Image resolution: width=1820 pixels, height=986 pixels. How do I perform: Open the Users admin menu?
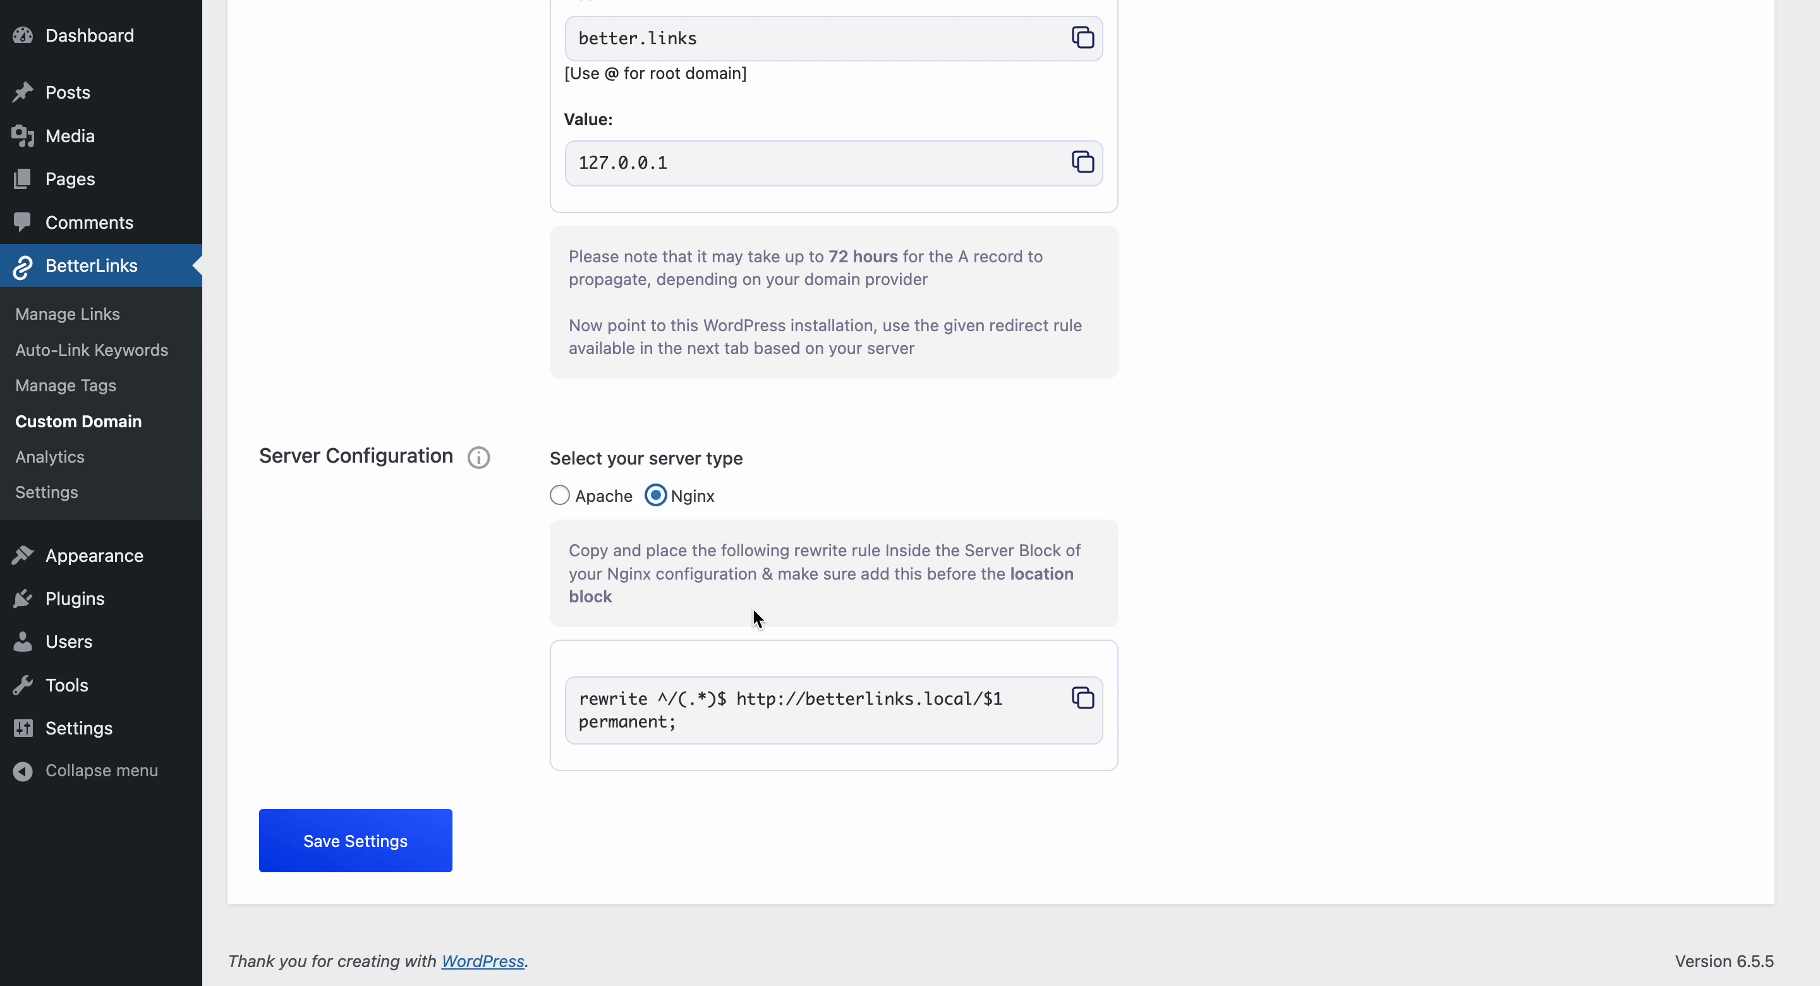pos(68,642)
